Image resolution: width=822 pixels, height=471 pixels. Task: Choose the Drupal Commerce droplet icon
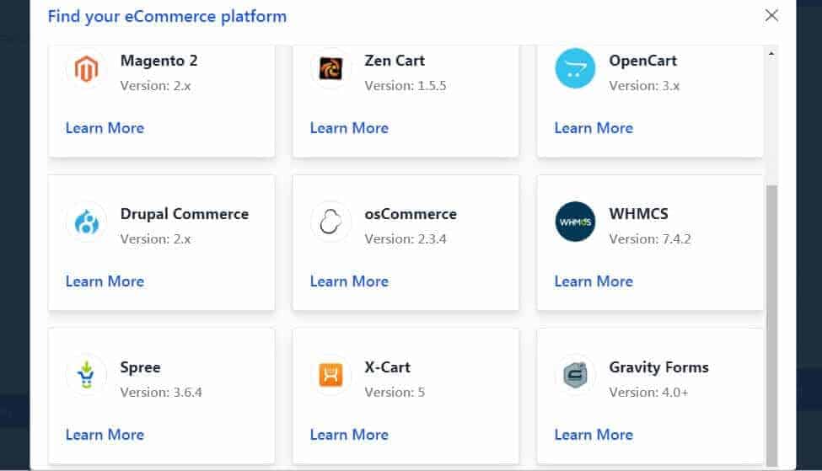pyautogui.click(x=87, y=222)
